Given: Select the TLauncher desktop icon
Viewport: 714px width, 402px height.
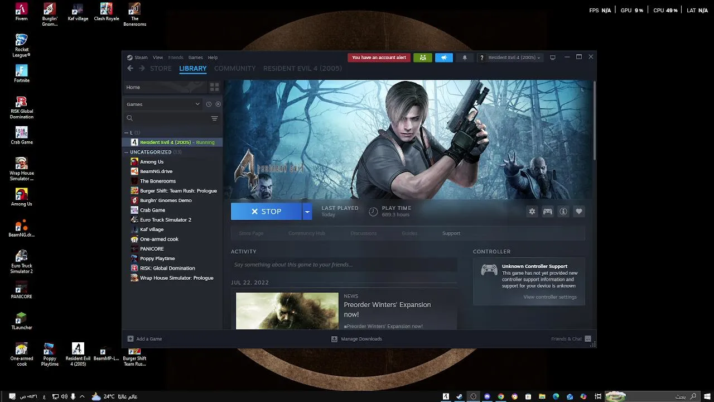Looking at the screenshot, I should coord(21,321).
